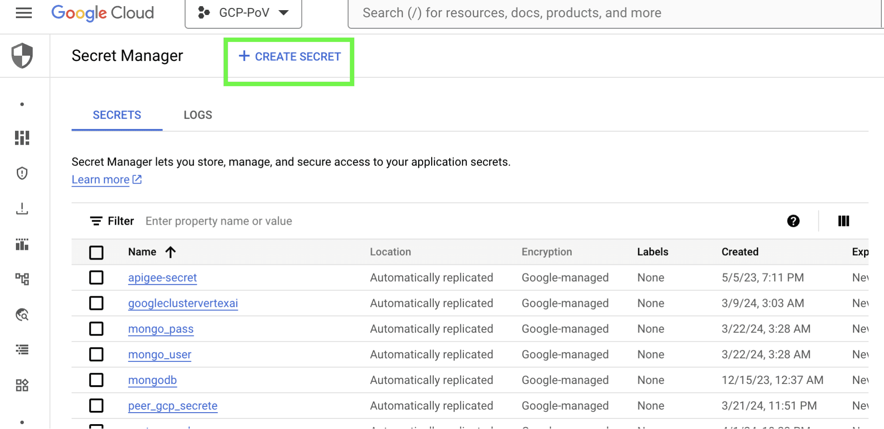Open the mongo_user secret
The width and height of the screenshot is (884, 429).
coord(160,355)
